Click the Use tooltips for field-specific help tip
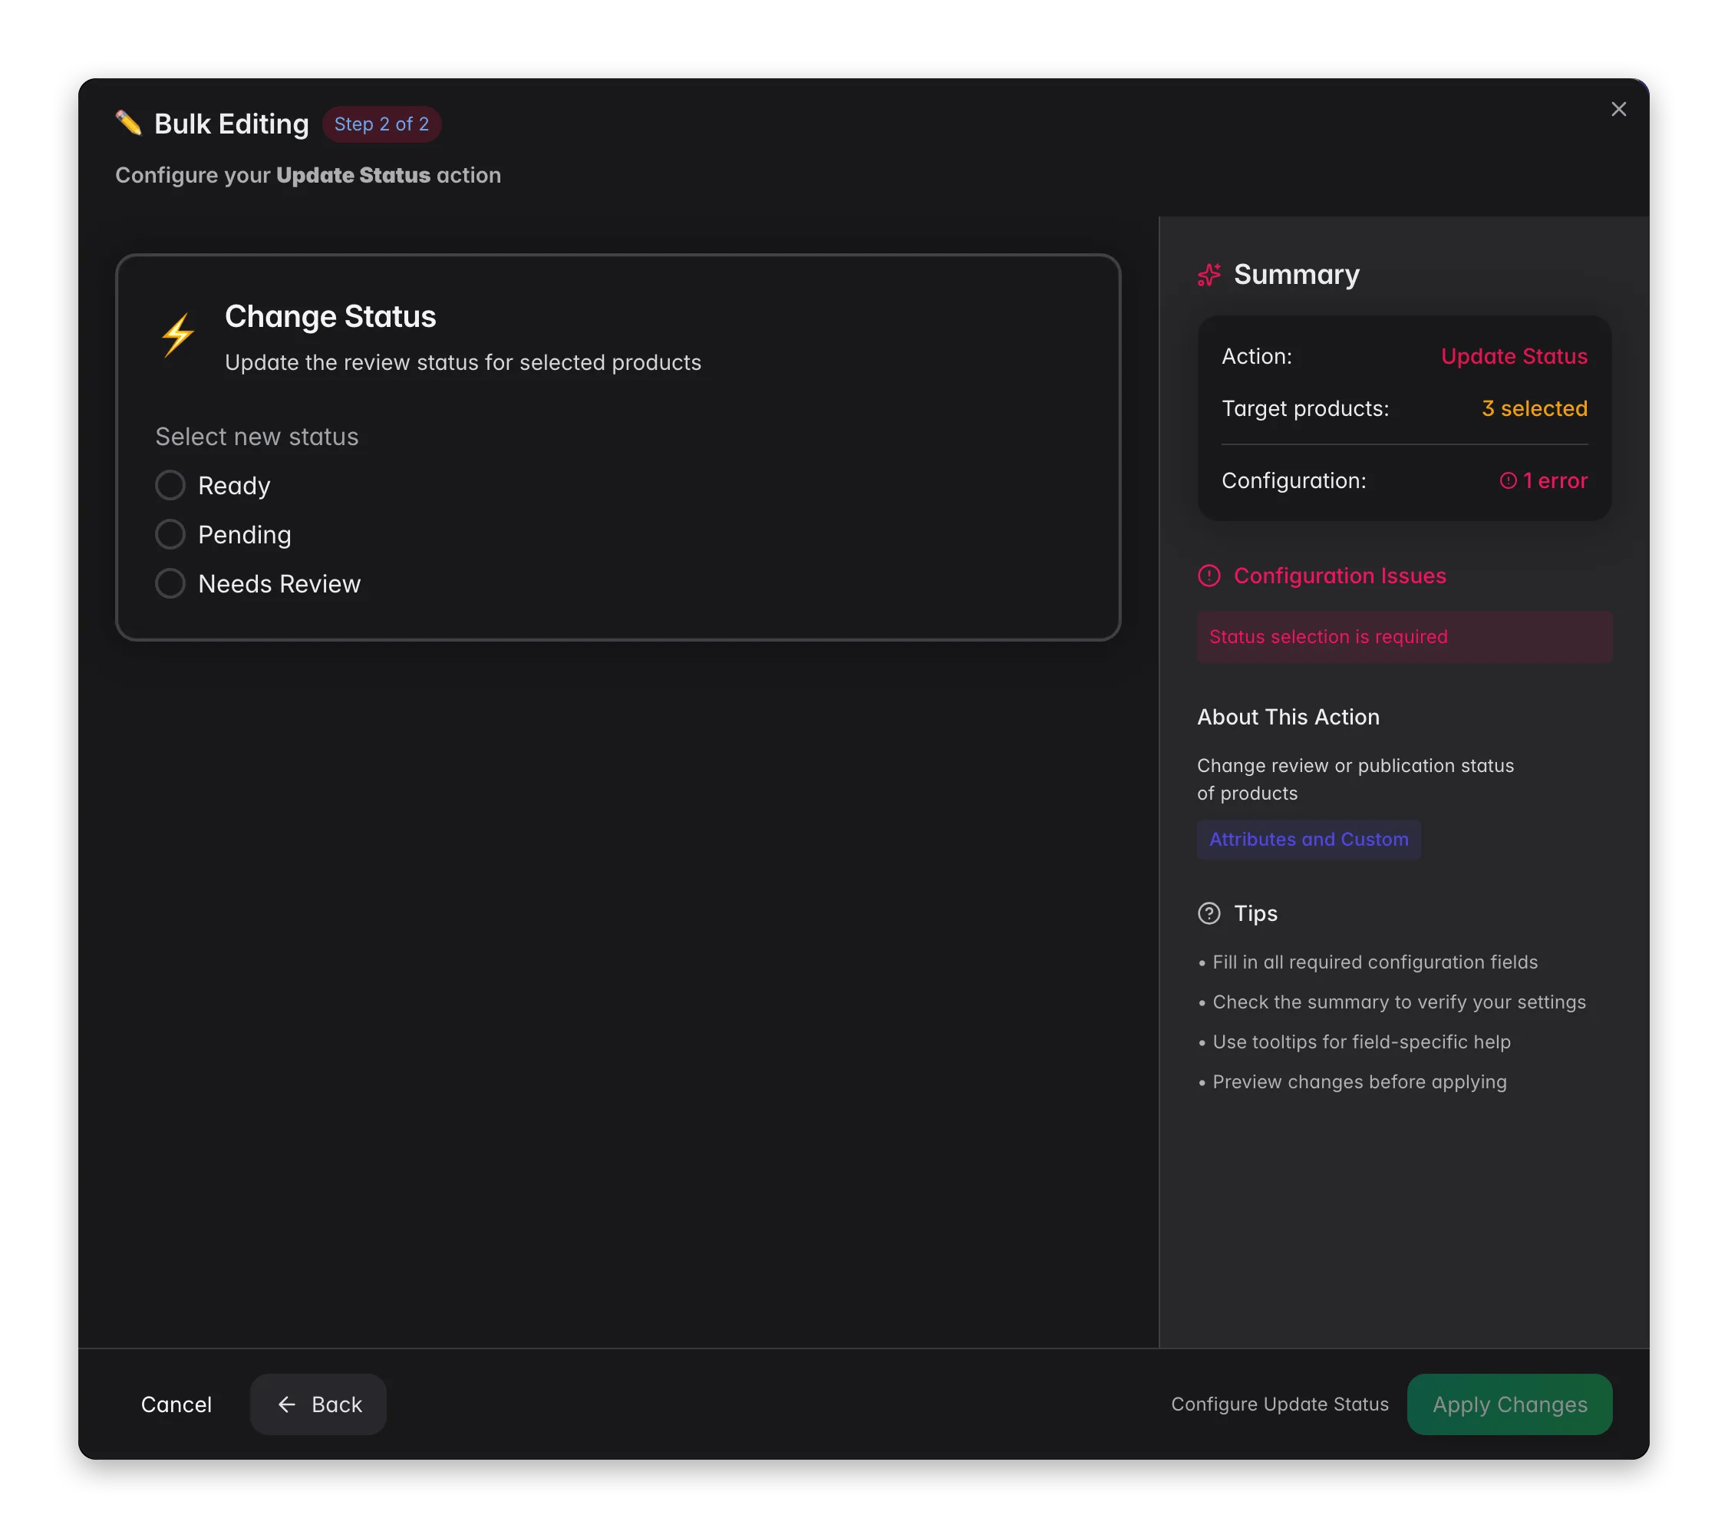1728x1538 pixels. coord(1354,1042)
